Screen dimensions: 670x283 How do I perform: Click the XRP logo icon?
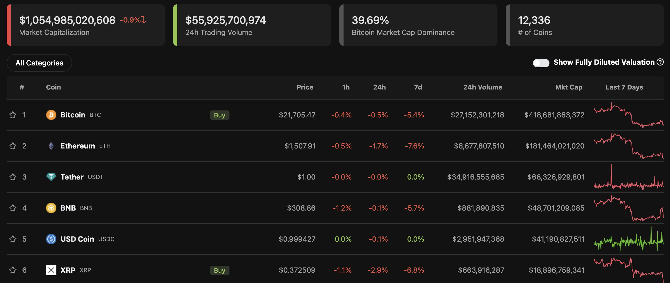tap(51, 270)
